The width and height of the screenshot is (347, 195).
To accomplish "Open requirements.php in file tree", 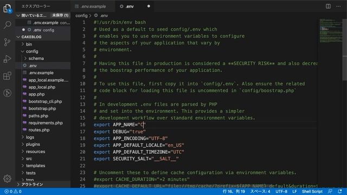I will 43,123.
